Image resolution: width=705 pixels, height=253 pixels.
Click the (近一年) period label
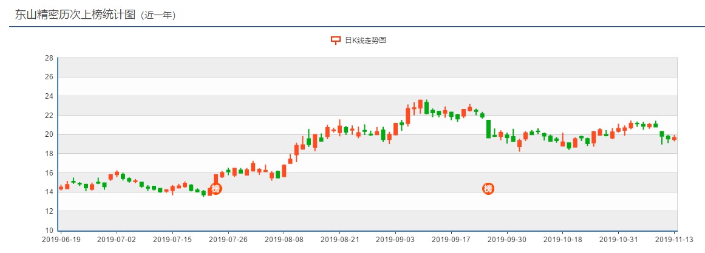coord(158,16)
